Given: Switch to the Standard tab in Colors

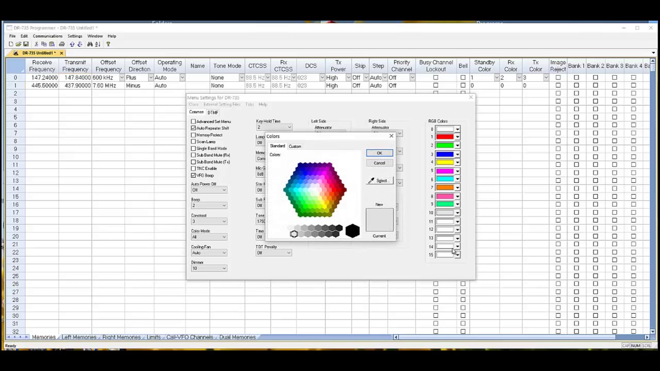Looking at the screenshot, I should [277, 146].
